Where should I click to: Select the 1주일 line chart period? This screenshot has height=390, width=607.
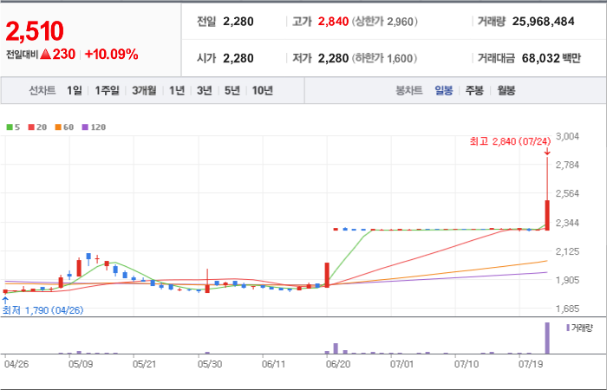click(108, 90)
